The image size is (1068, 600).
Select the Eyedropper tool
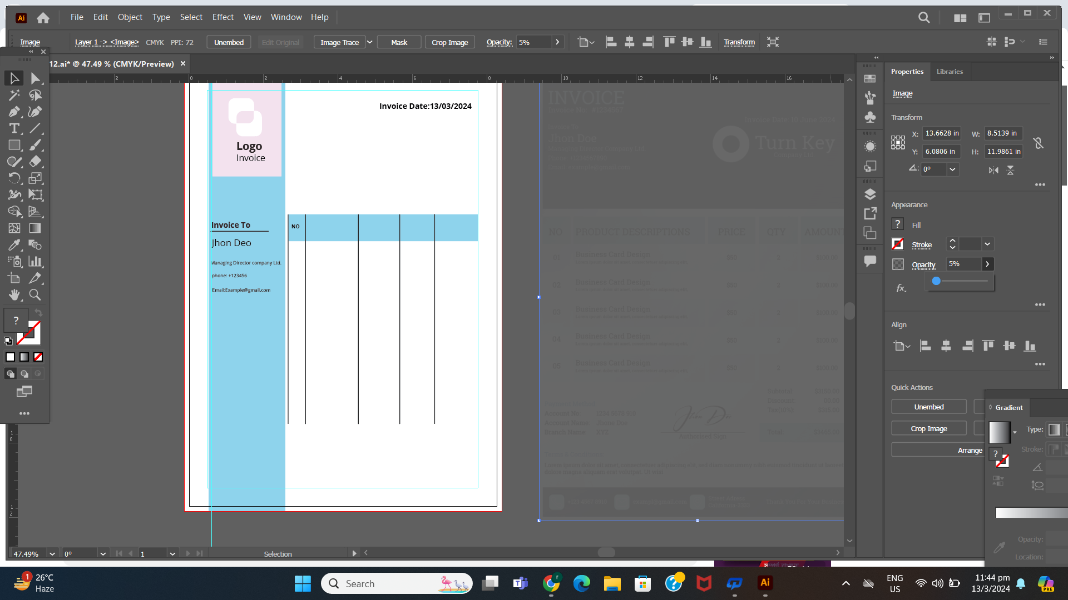tap(14, 245)
